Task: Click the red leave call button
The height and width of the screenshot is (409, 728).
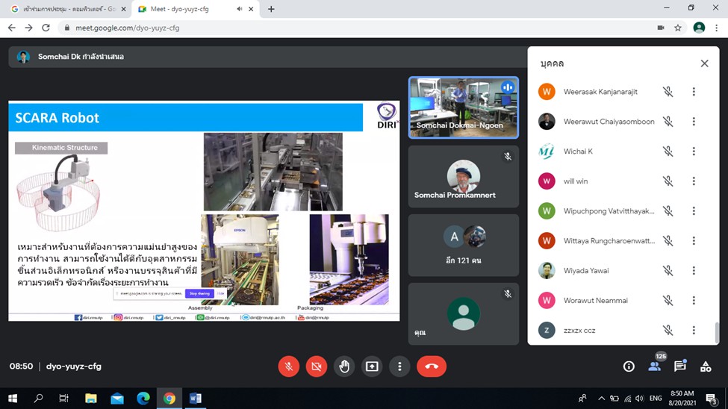Action: (x=431, y=366)
